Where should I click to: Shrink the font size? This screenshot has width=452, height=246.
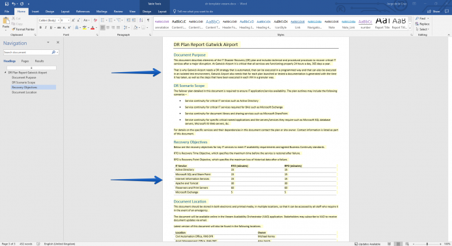click(78, 20)
